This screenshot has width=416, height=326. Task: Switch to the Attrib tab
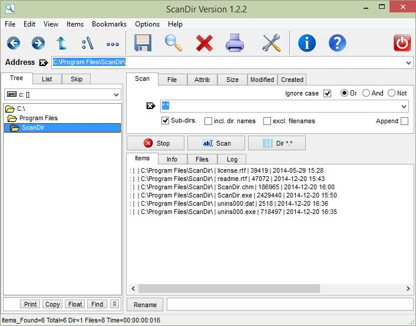tap(202, 80)
